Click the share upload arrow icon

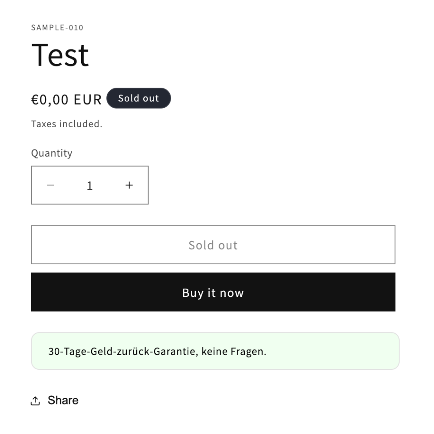(36, 401)
